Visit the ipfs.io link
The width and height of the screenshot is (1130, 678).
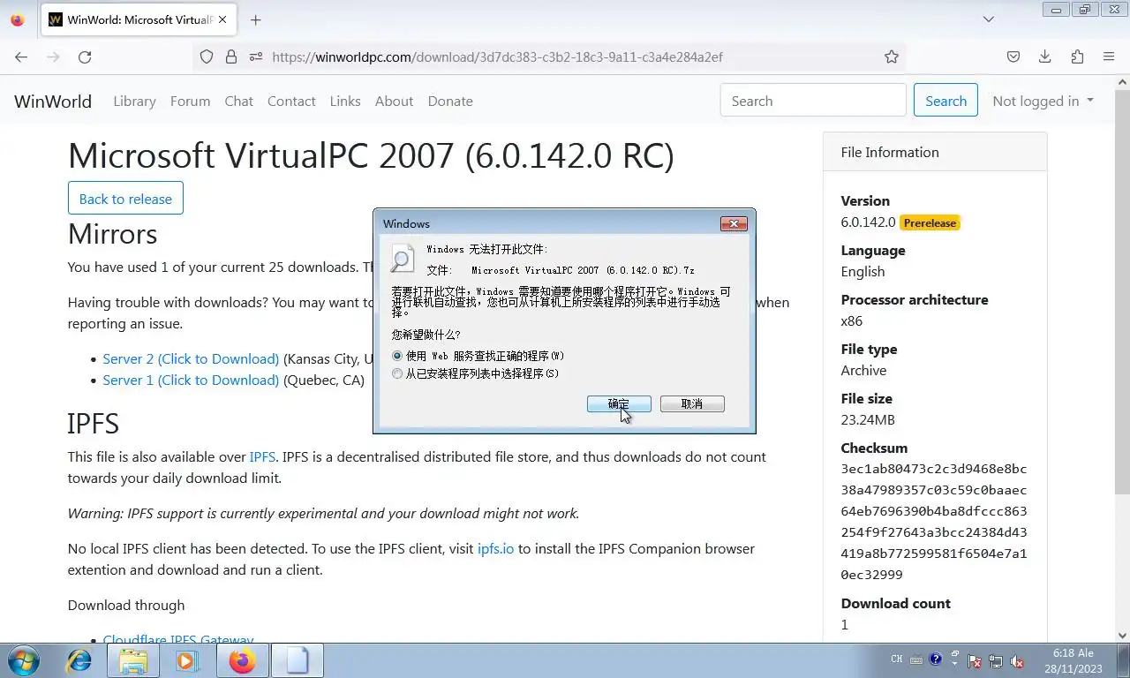coord(495,548)
